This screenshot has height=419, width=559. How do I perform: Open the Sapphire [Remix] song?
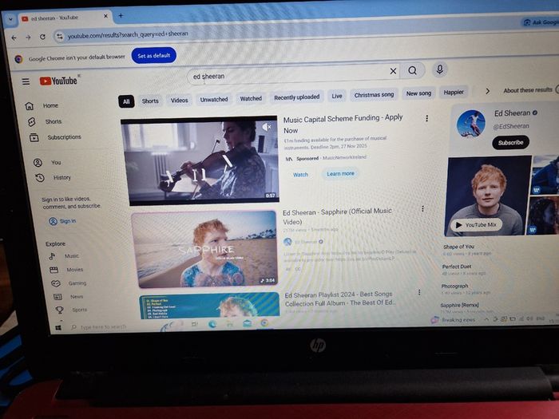pyautogui.click(x=459, y=306)
